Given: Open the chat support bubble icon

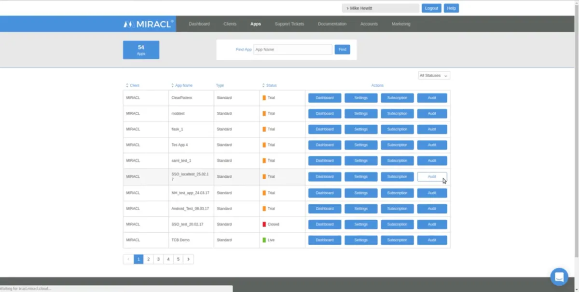Looking at the screenshot, I should (559, 277).
